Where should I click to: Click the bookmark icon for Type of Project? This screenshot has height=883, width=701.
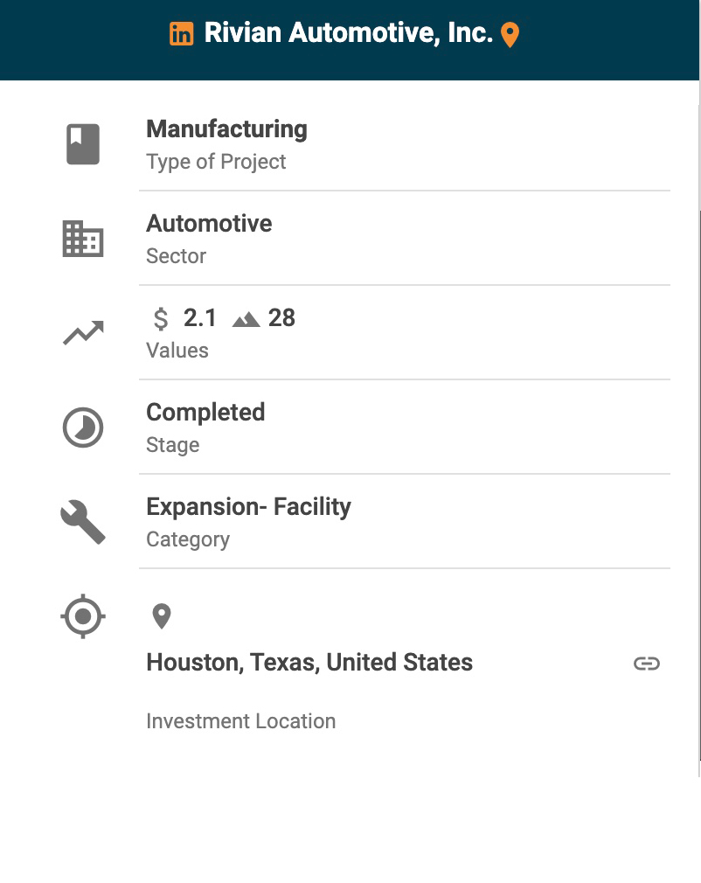[x=83, y=144]
